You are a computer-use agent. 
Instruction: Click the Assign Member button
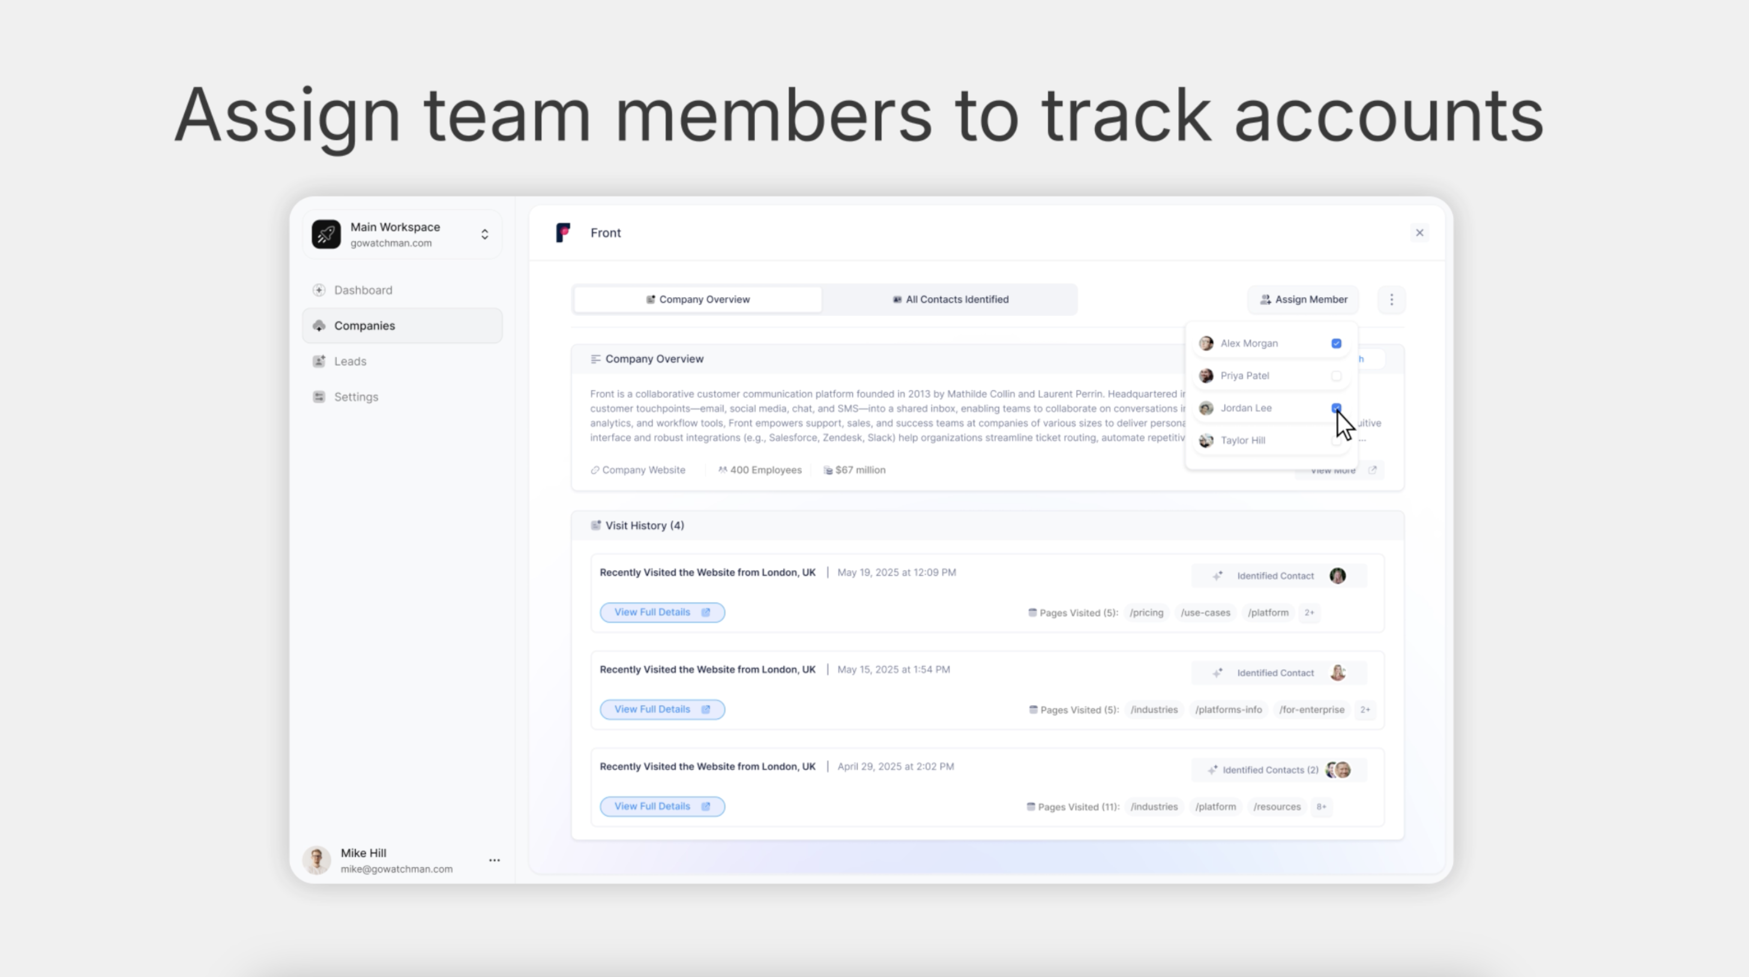point(1303,299)
